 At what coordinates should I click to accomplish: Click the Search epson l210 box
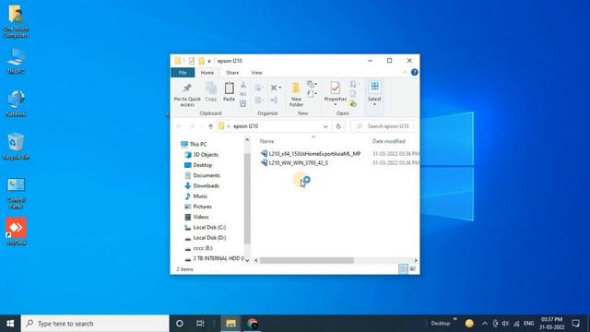click(383, 126)
